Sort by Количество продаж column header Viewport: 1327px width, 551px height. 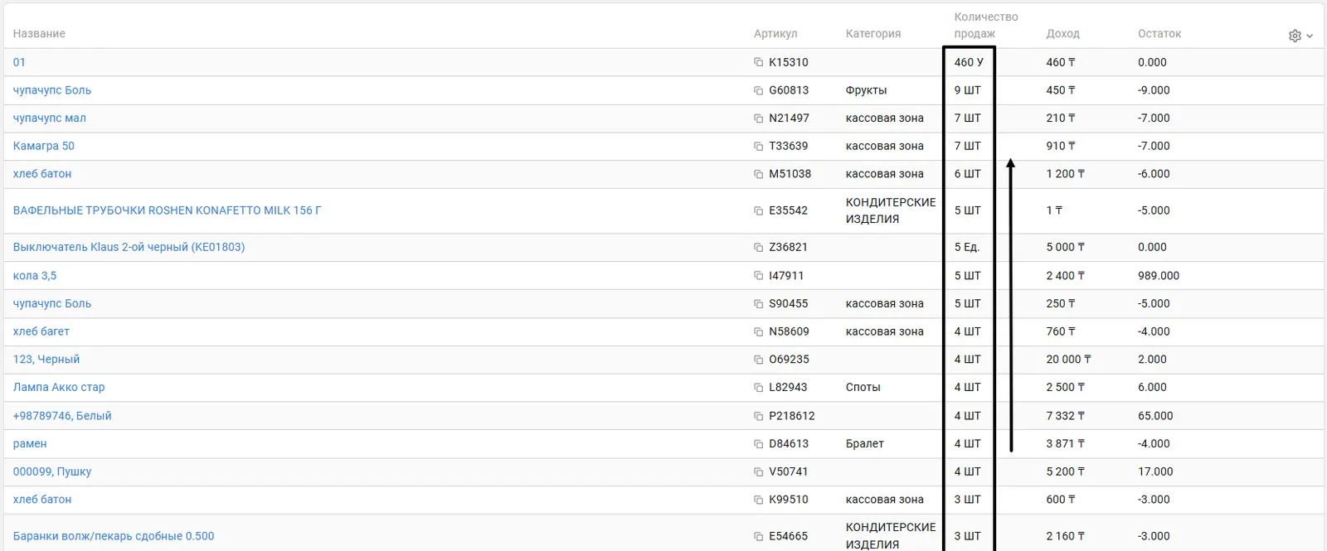(984, 25)
